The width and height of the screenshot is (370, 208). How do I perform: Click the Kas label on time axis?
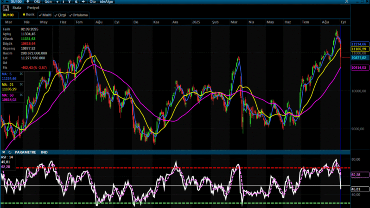point(156,22)
